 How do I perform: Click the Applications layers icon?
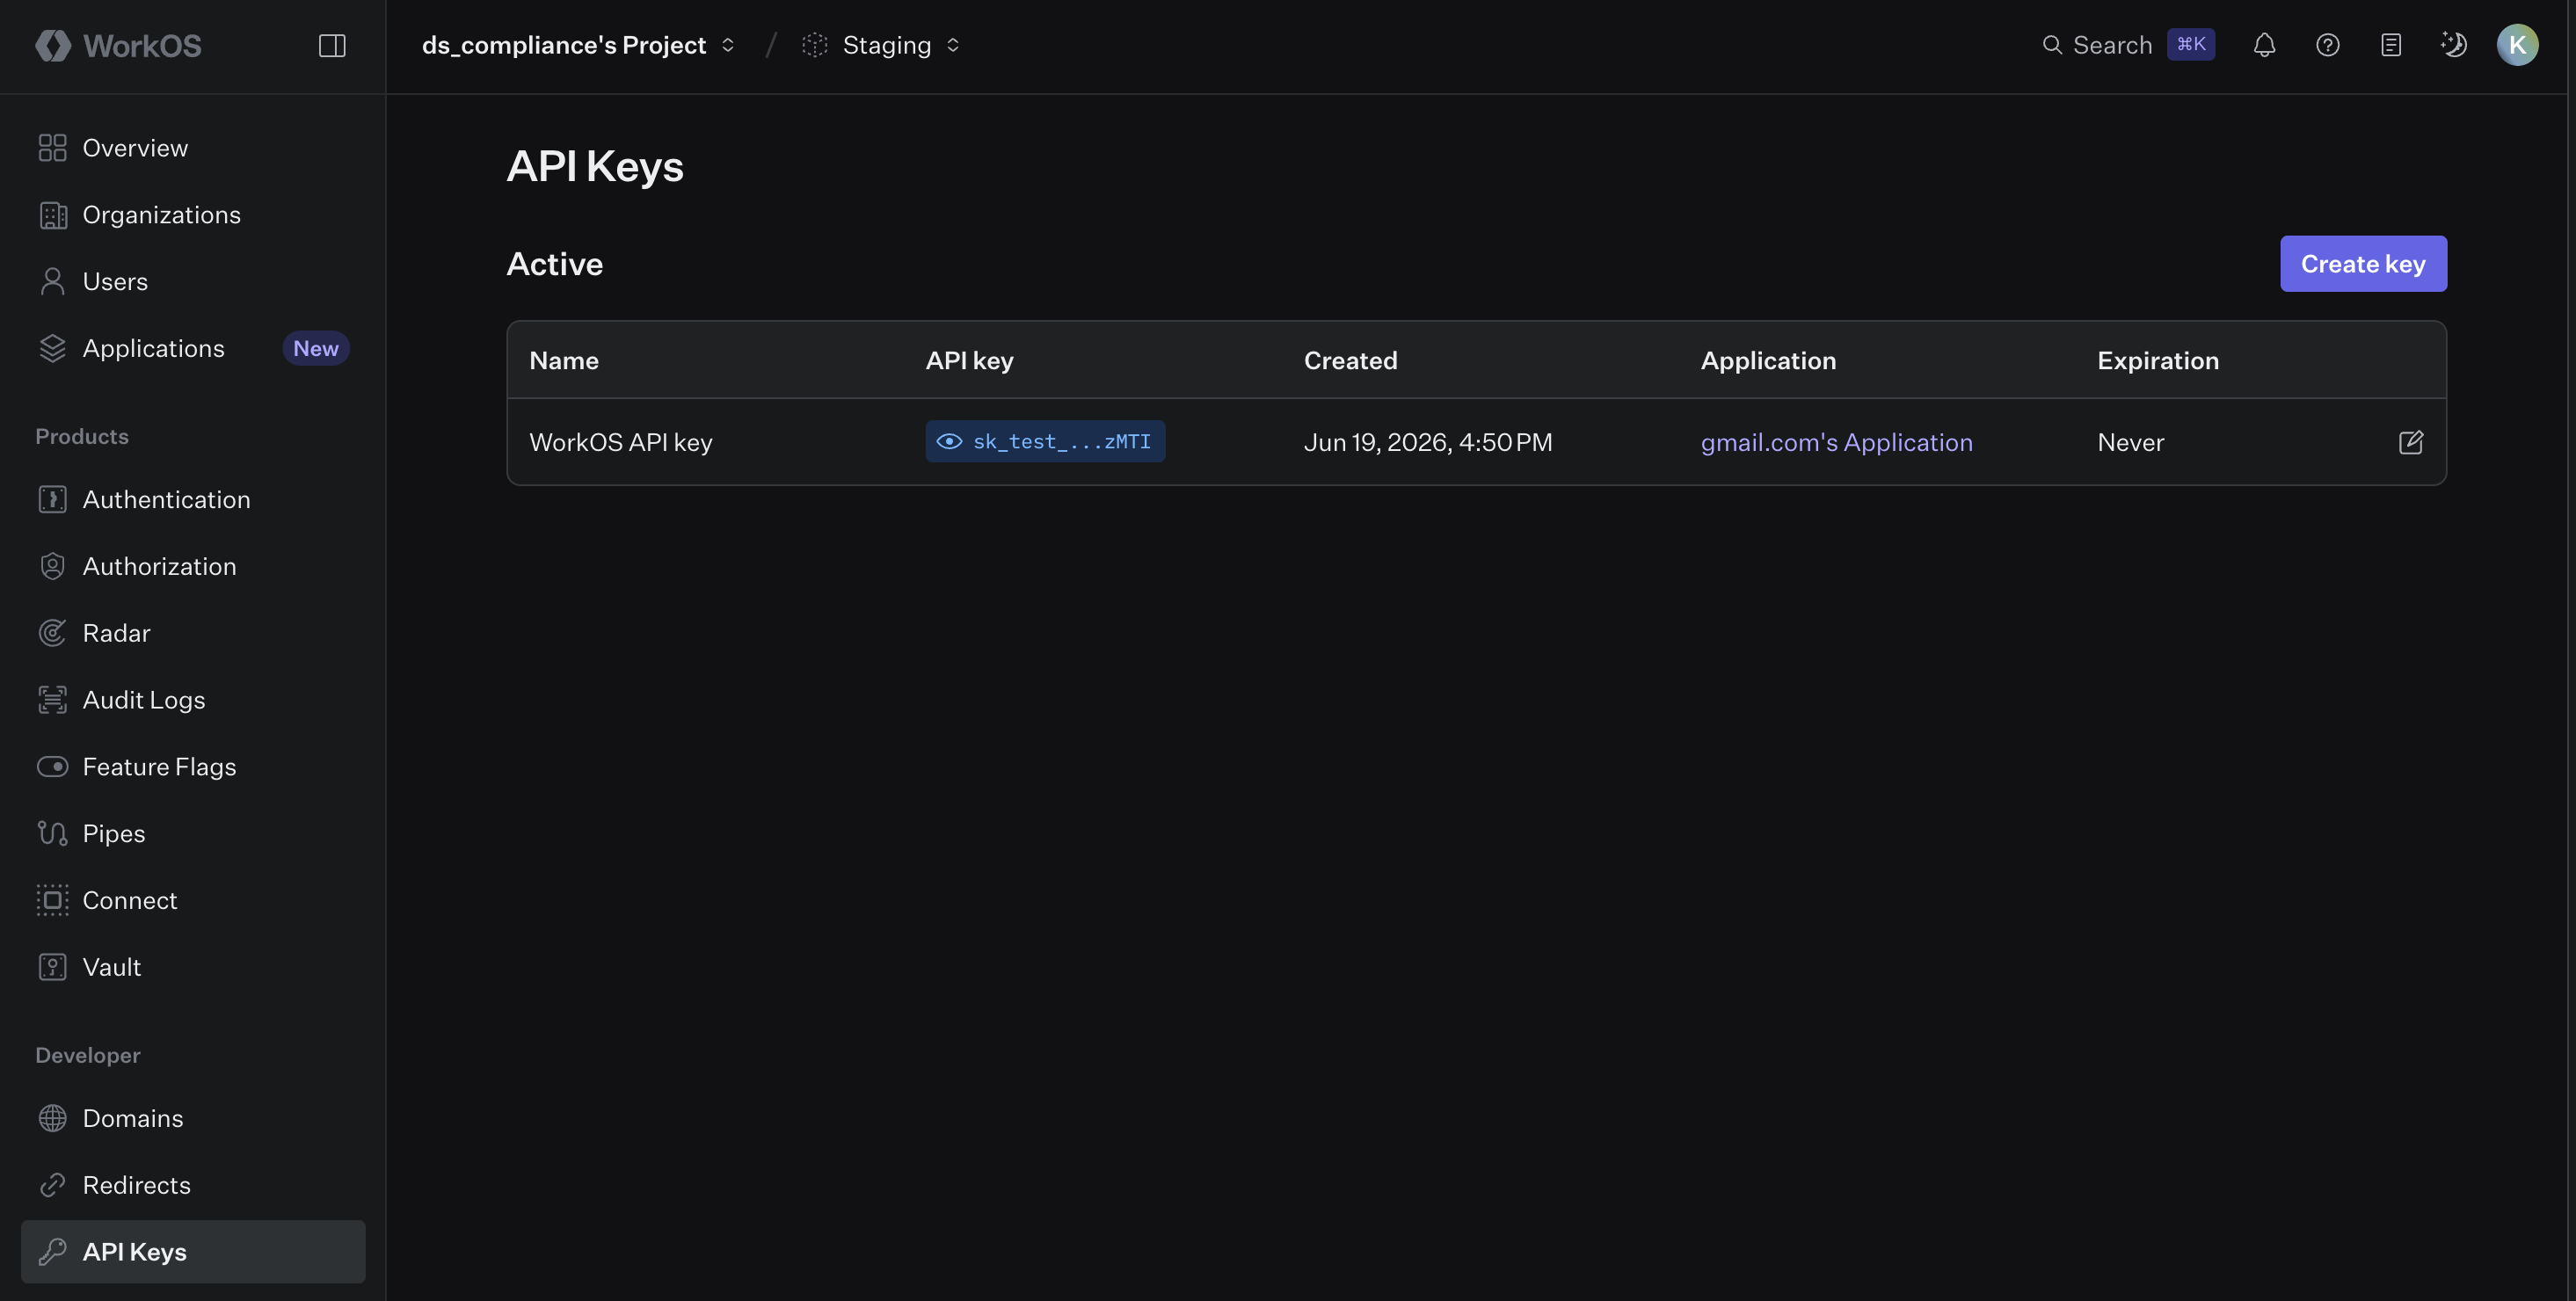pos(52,348)
